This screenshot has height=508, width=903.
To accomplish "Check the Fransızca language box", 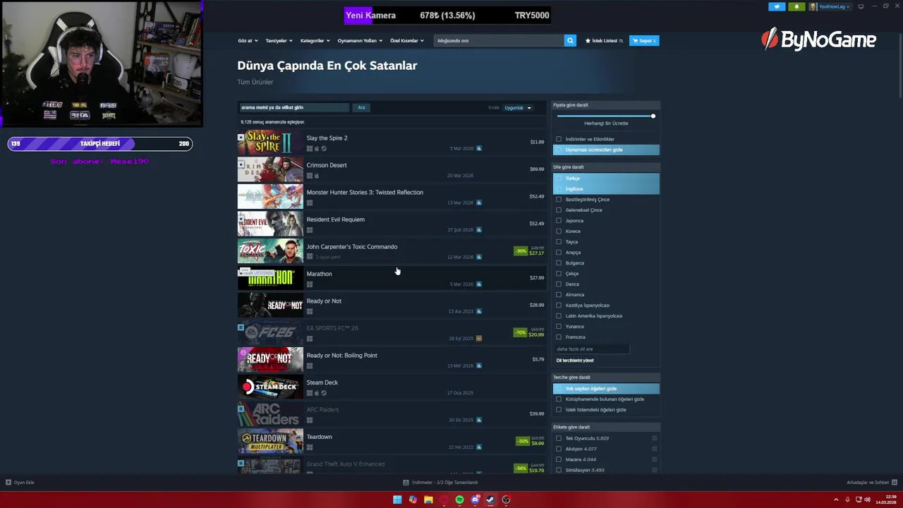I will (559, 337).
